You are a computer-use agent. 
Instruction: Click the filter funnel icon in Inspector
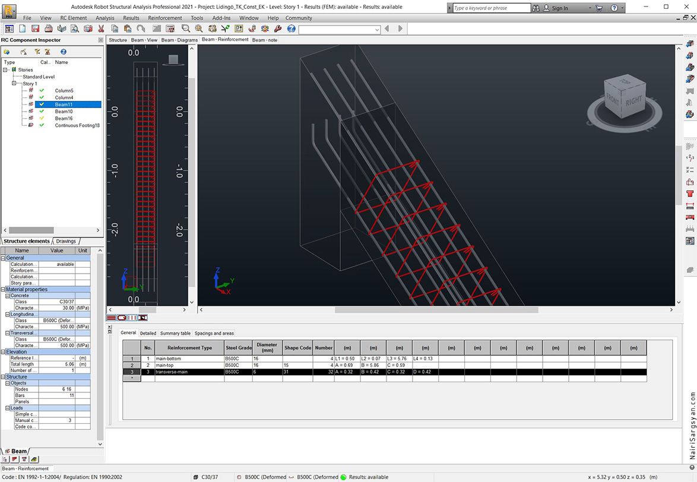pyautogui.click(x=37, y=52)
